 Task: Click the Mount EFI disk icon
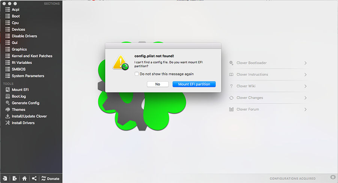[8, 89]
